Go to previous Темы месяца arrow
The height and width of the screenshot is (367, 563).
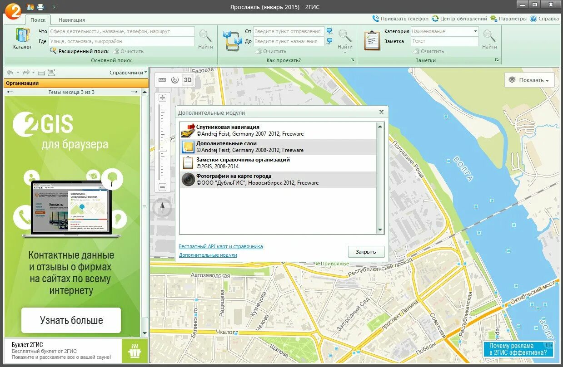point(10,92)
